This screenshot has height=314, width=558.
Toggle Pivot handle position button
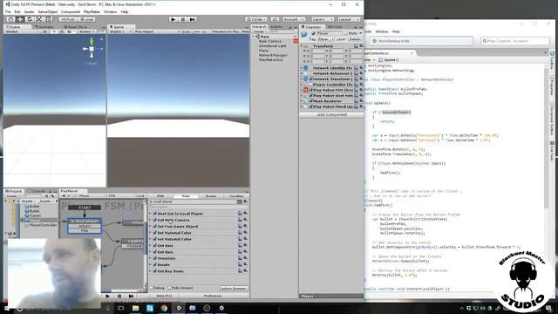pyautogui.click(x=68, y=19)
